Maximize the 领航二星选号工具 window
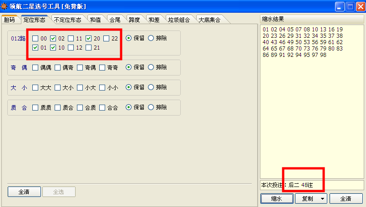This screenshot has height=207, width=366. (x=350, y=6)
